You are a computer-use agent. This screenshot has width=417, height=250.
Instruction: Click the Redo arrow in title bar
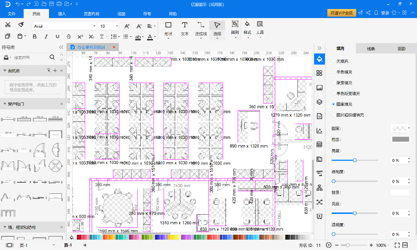[28, 4]
